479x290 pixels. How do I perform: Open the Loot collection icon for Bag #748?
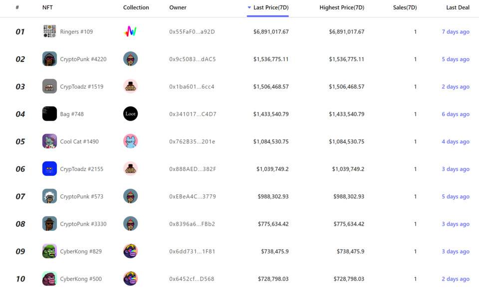coord(130,114)
